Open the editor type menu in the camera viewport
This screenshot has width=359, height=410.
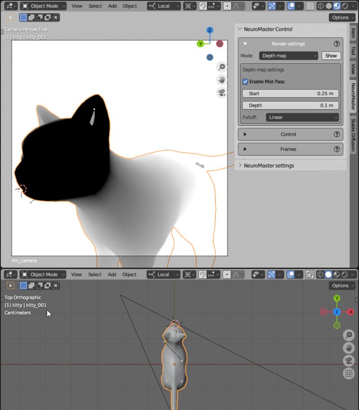pyautogui.click(x=11, y=6)
